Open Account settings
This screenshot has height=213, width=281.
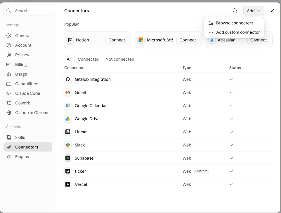click(x=28, y=45)
